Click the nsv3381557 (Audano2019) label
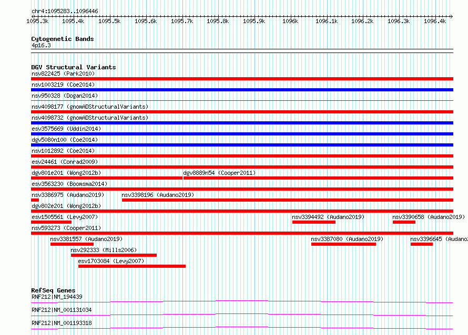The height and width of the screenshot is (335, 468). [86, 239]
